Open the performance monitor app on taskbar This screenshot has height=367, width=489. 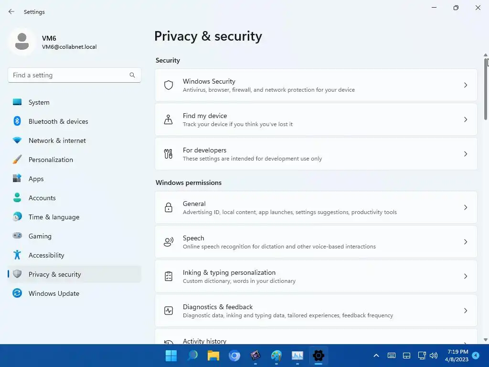(297, 356)
